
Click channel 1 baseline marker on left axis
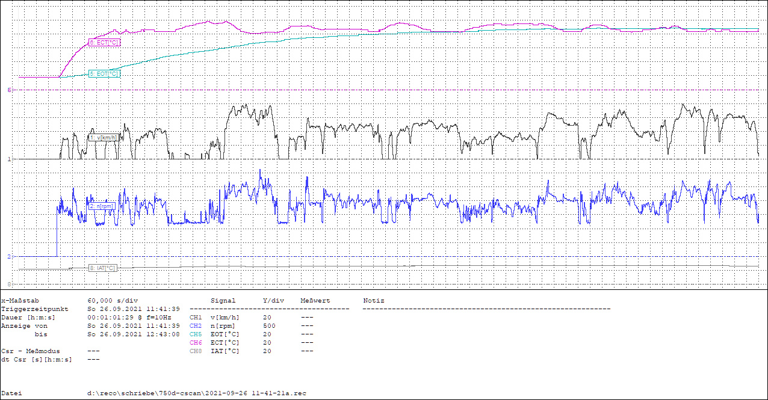tap(9, 159)
